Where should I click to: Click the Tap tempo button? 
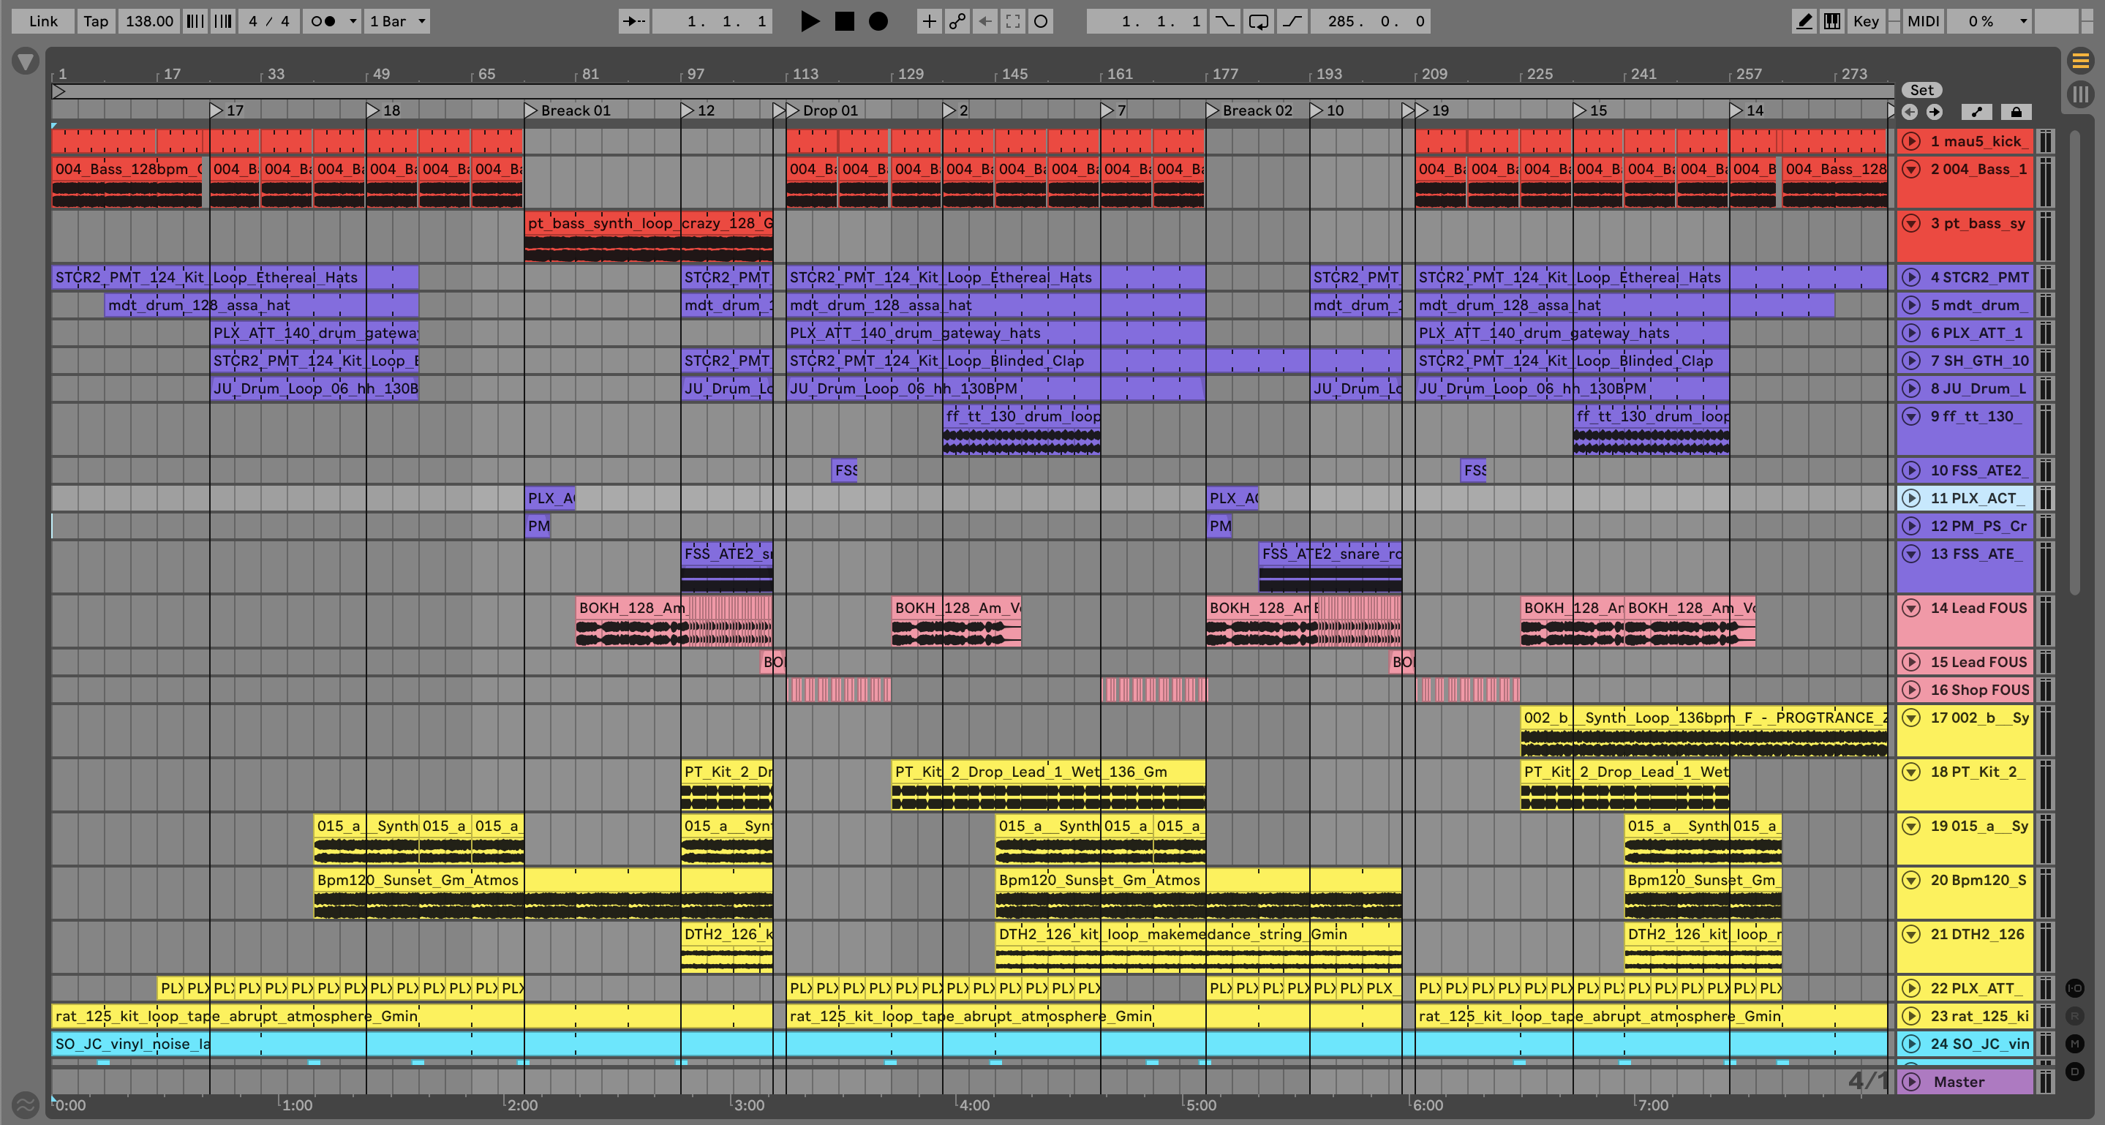tap(96, 21)
